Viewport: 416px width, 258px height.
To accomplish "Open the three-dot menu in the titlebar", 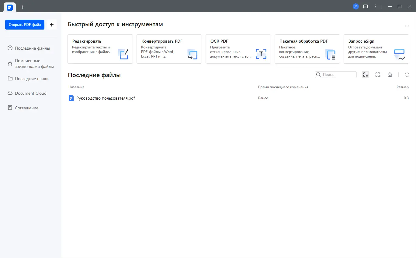I will [375, 6].
